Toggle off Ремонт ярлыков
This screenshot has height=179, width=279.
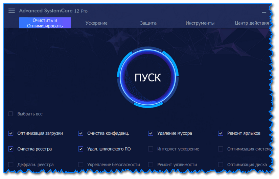click(x=220, y=133)
